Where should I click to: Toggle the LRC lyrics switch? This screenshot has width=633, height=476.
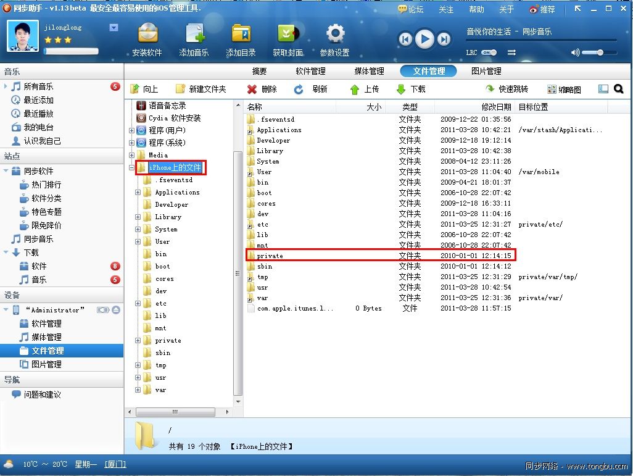(489, 52)
